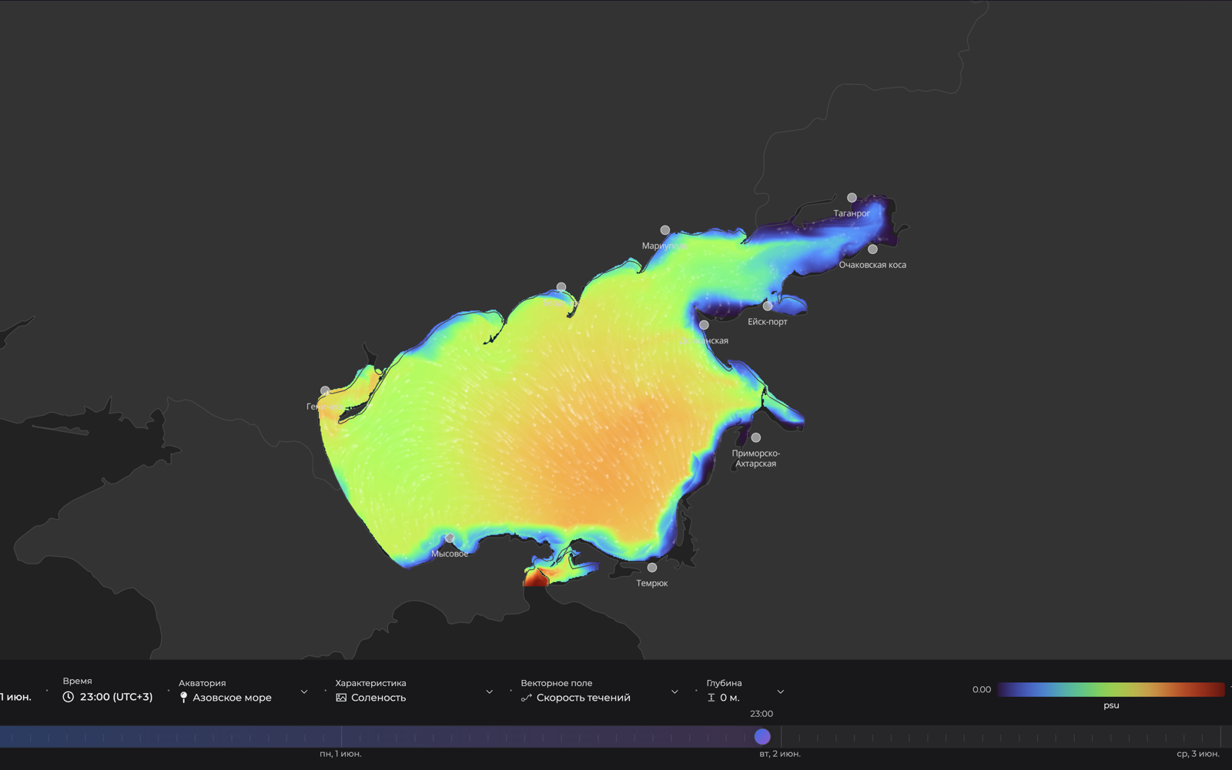
Task: Expand the Акватория dropdown arrow
Action: (x=304, y=692)
